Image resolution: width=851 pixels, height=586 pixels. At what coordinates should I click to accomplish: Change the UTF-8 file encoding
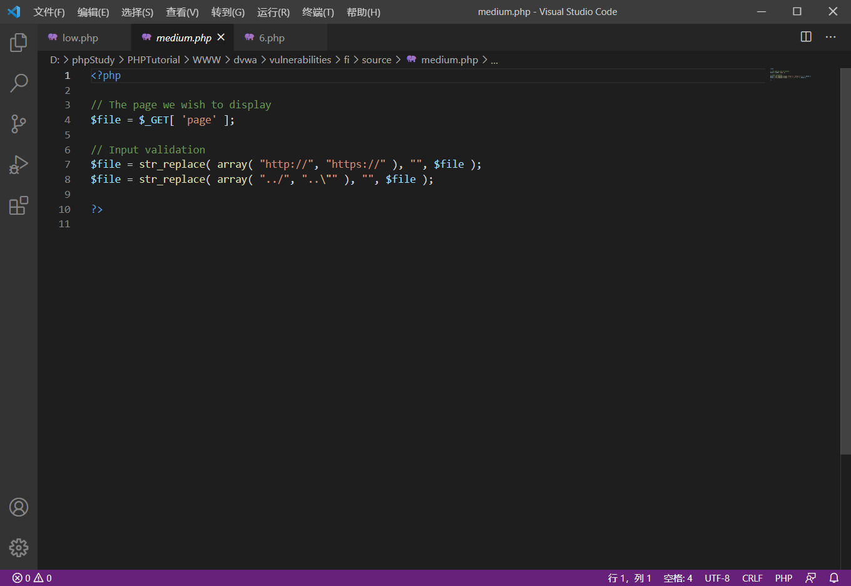point(717,578)
